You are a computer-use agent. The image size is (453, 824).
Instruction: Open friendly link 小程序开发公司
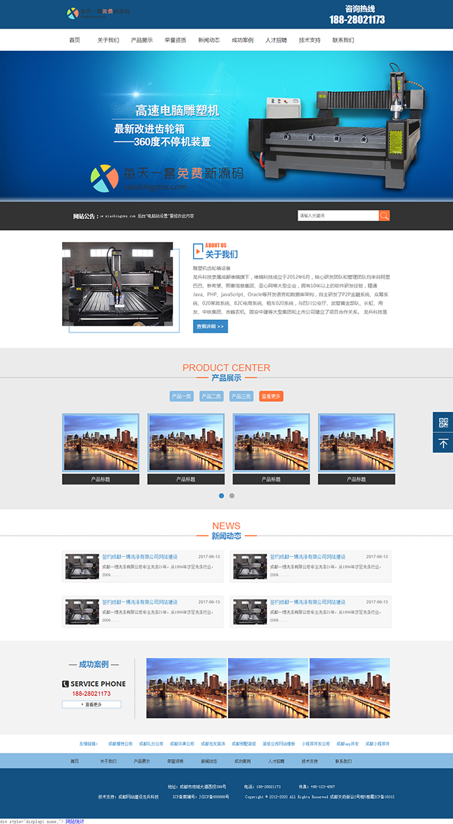(316, 744)
